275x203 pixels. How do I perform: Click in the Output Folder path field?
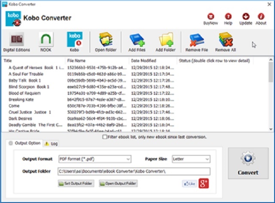coord(134,171)
